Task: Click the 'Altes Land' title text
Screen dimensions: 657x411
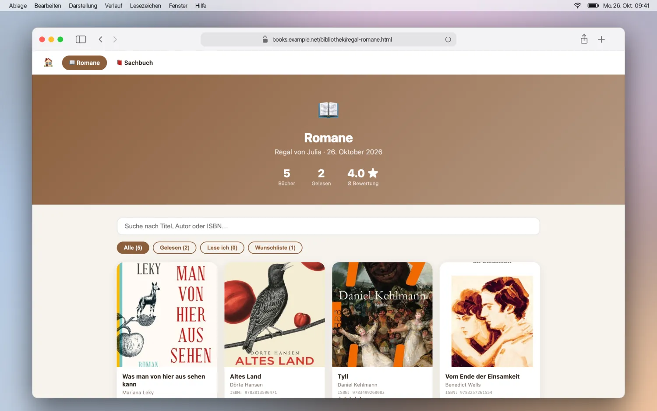Action: click(245, 376)
